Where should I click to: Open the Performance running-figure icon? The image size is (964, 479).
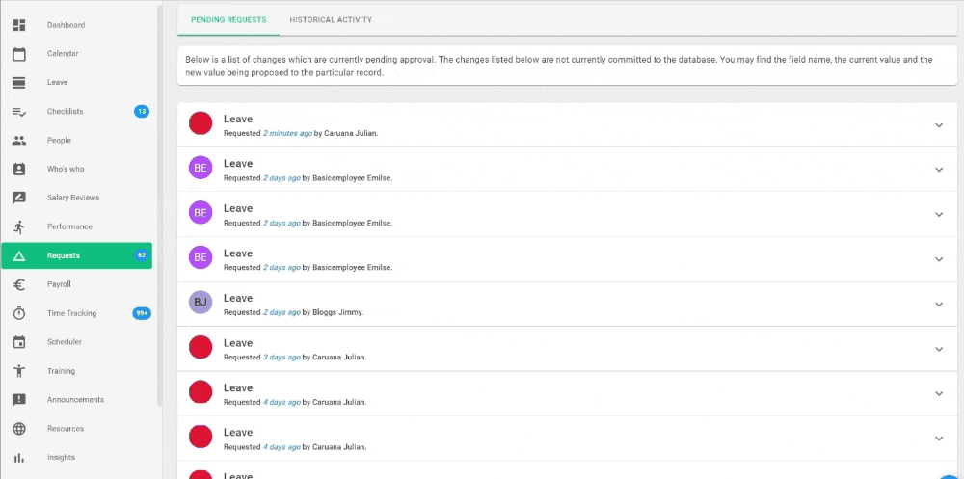pos(19,226)
